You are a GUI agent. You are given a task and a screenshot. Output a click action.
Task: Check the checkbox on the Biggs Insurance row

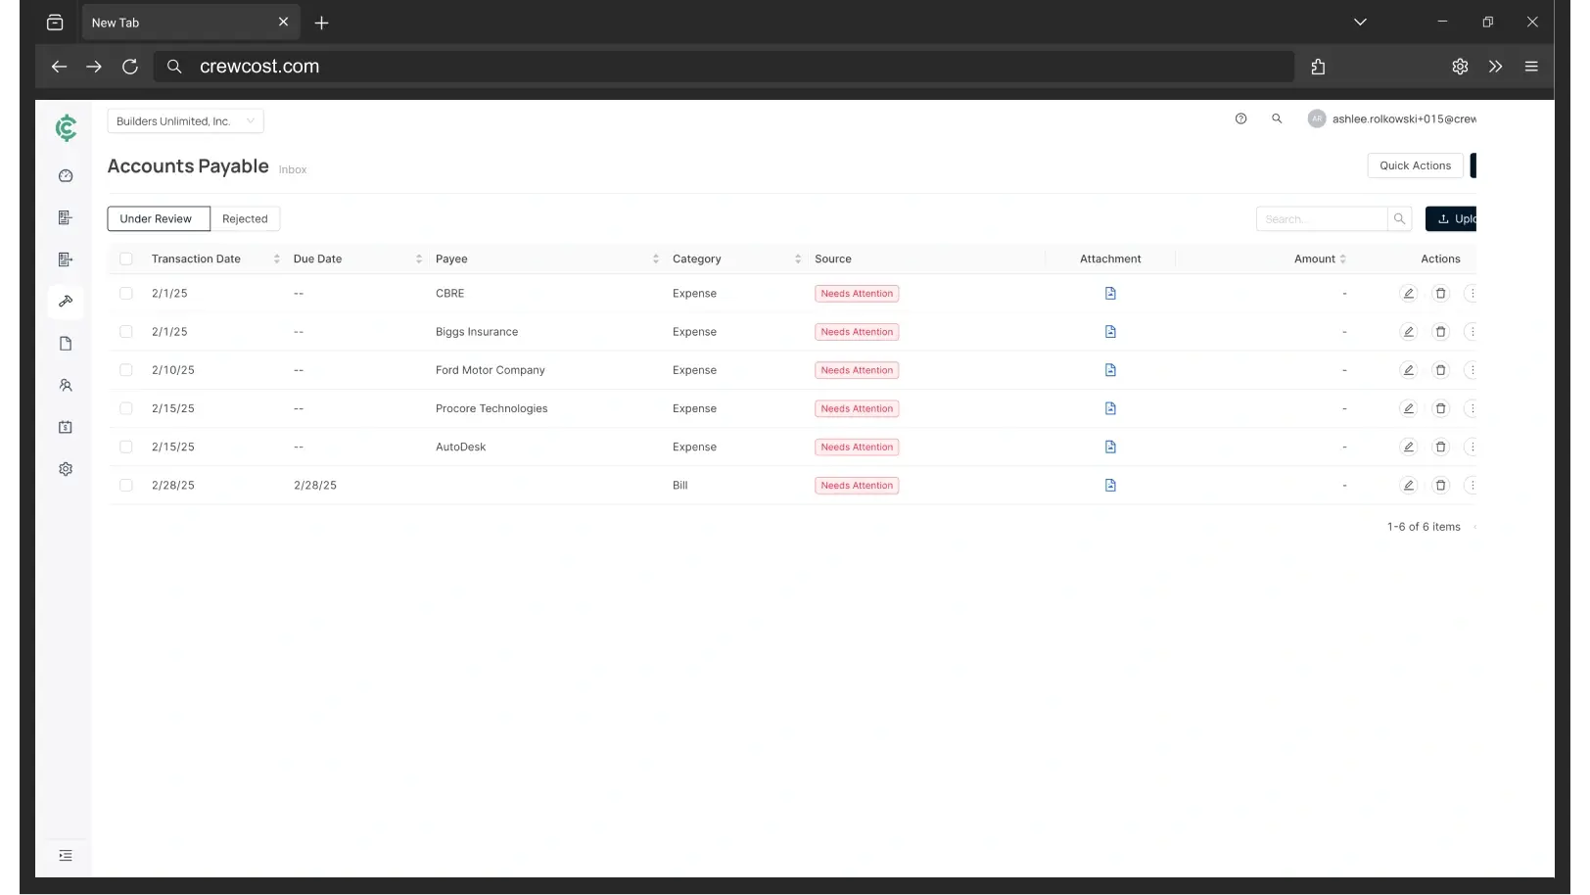pos(125,331)
